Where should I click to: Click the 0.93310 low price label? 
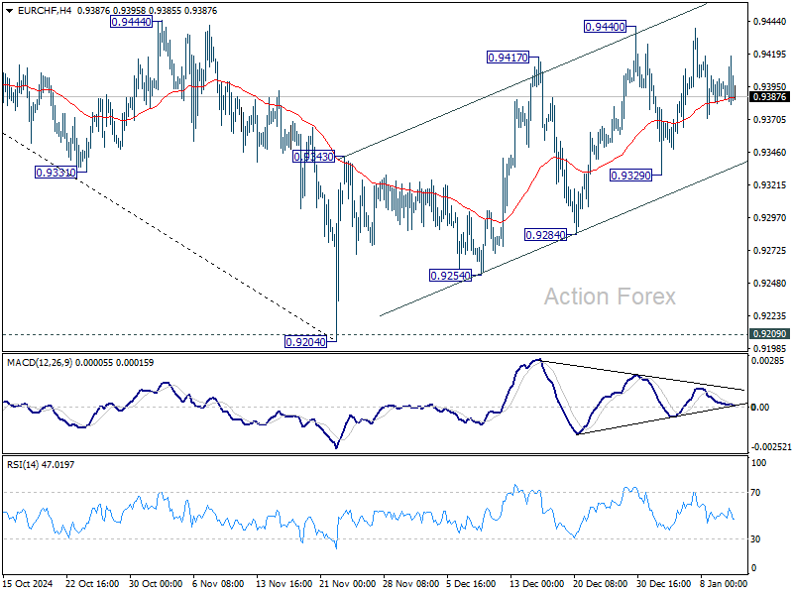coord(55,172)
